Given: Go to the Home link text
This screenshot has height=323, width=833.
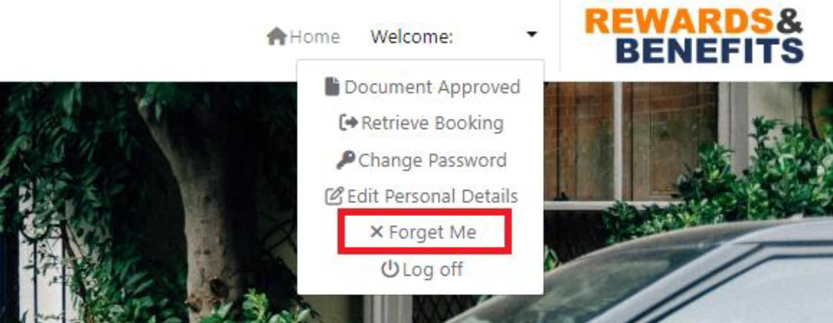Looking at the screenshot, I should tap(315, 37).
